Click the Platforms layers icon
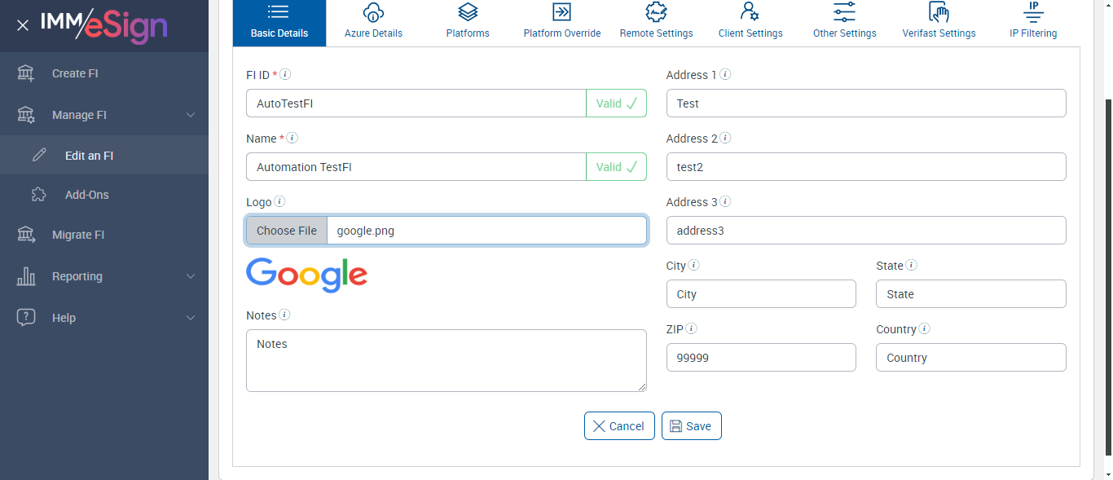Screen dimensions: 1113x480 click(468, 12)
